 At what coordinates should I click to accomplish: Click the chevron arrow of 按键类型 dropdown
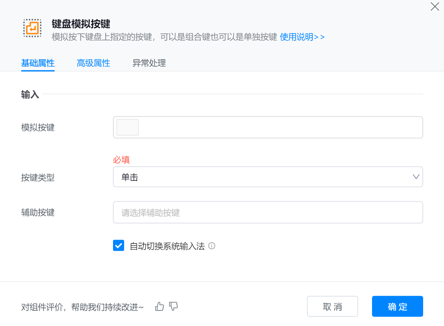(x=416, y=177)
